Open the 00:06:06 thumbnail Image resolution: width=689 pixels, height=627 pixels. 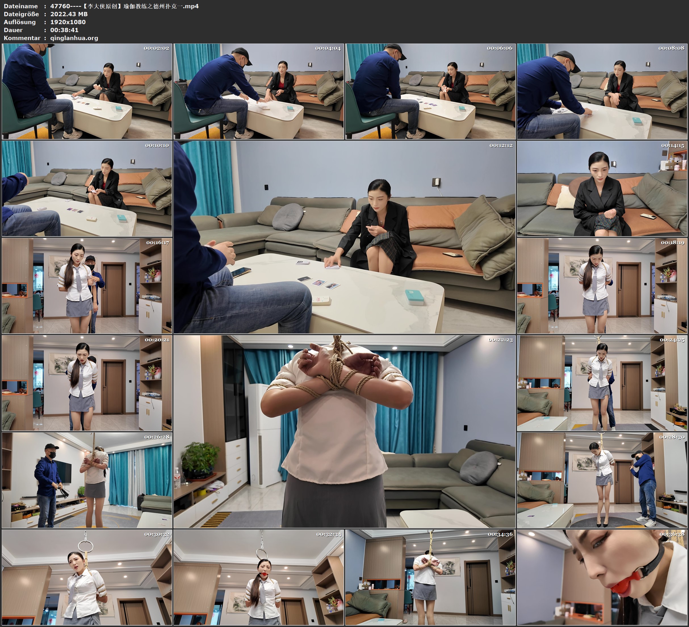pyautogui.click(x=430, y=91)
